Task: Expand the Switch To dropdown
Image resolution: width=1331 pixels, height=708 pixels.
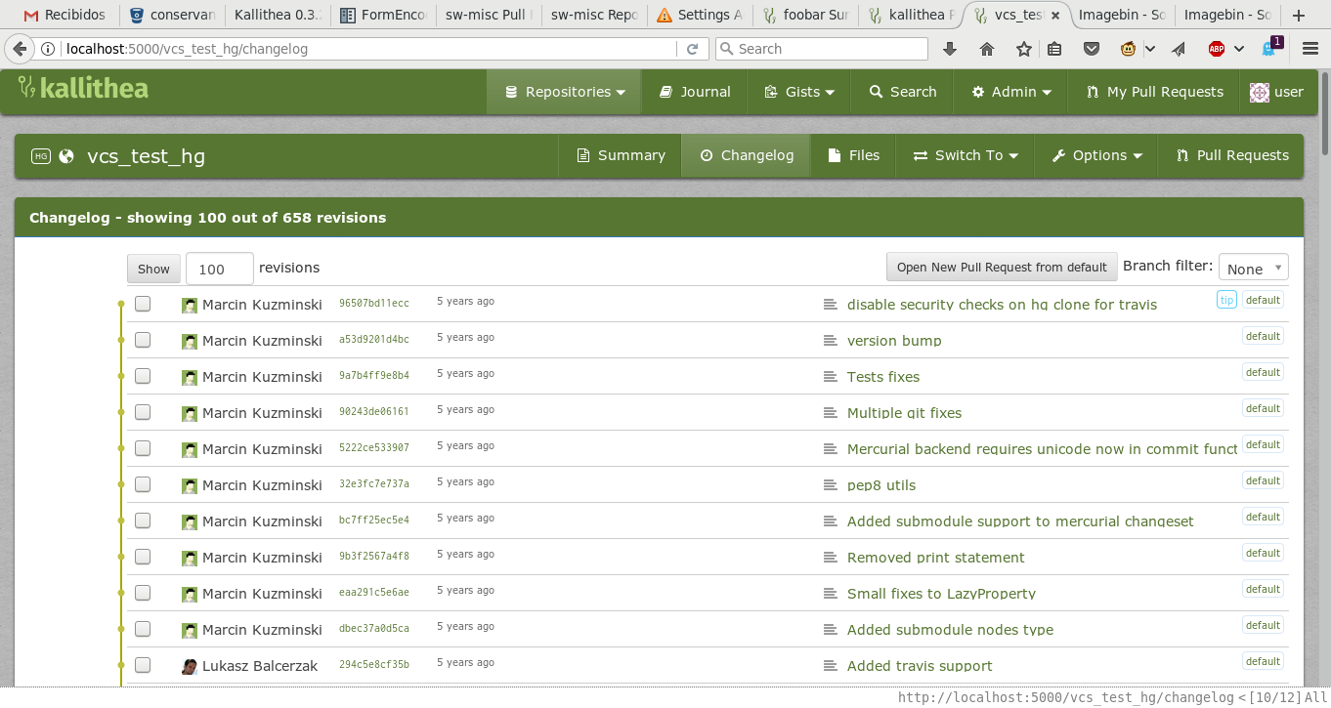Action: click(x=966, y=155)
